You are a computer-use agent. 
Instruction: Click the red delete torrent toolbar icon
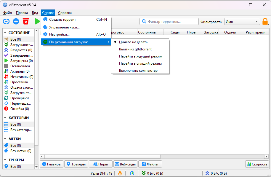(x=26, y=21)
